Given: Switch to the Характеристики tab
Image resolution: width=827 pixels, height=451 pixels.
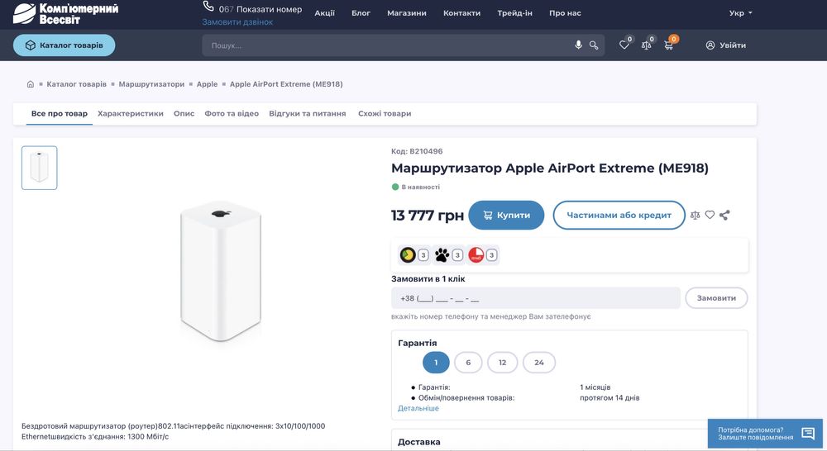Looking at the screenshot, I should click(131, 113).
